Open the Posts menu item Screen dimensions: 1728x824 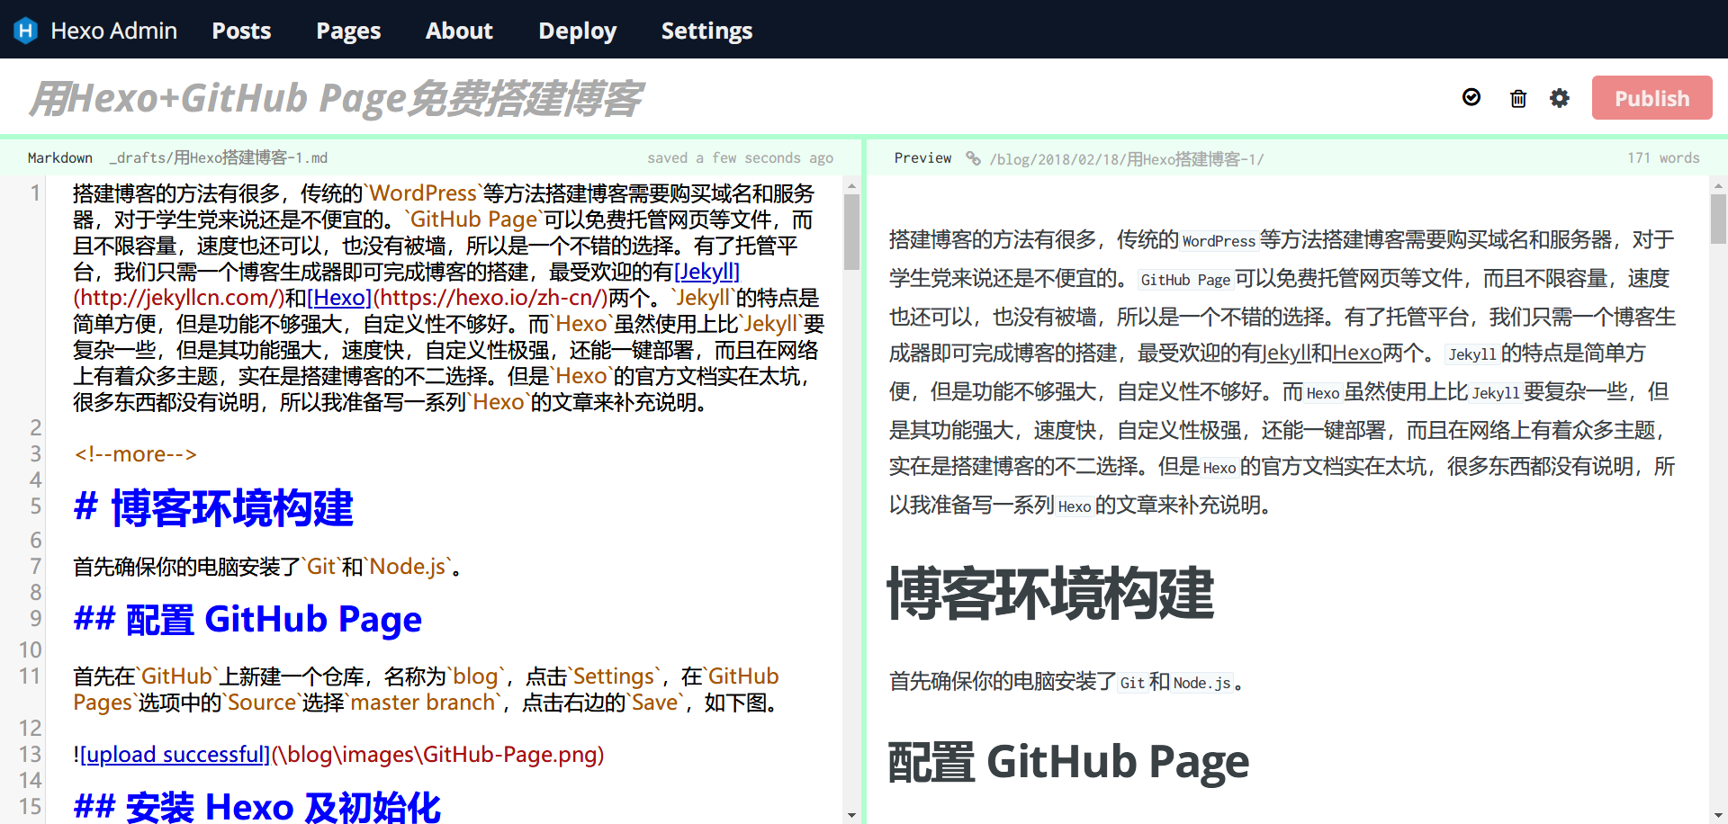[241, 31]
